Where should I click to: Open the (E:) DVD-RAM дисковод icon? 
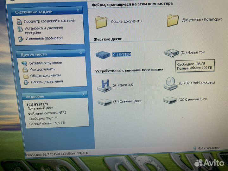click(x=170, y=83)
